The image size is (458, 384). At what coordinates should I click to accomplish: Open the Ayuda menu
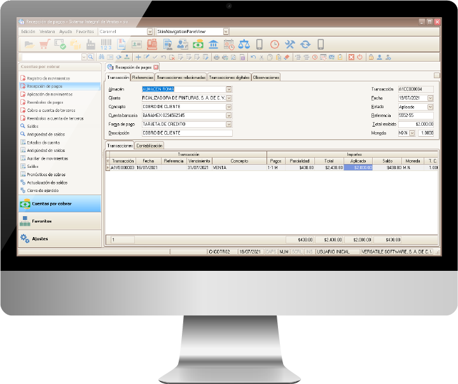[66, 32]
